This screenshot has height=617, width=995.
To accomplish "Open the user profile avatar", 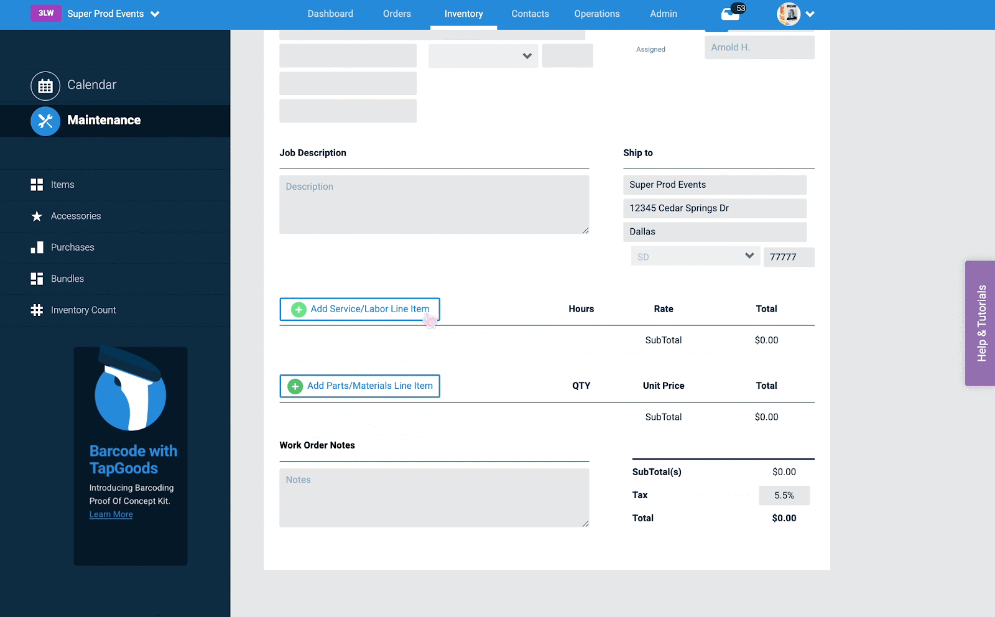I will point(789,14).
